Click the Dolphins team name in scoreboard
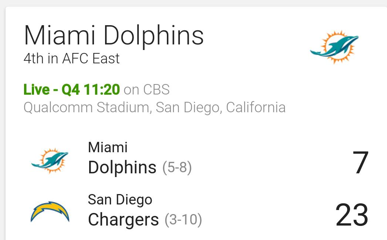Image resolution: width=387 pixels, height=240 pixels. (122, 167)
